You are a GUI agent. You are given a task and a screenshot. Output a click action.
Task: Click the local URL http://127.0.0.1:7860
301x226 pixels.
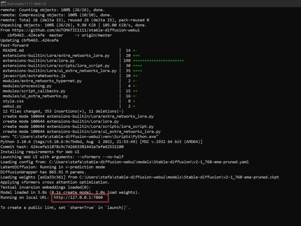78,197
